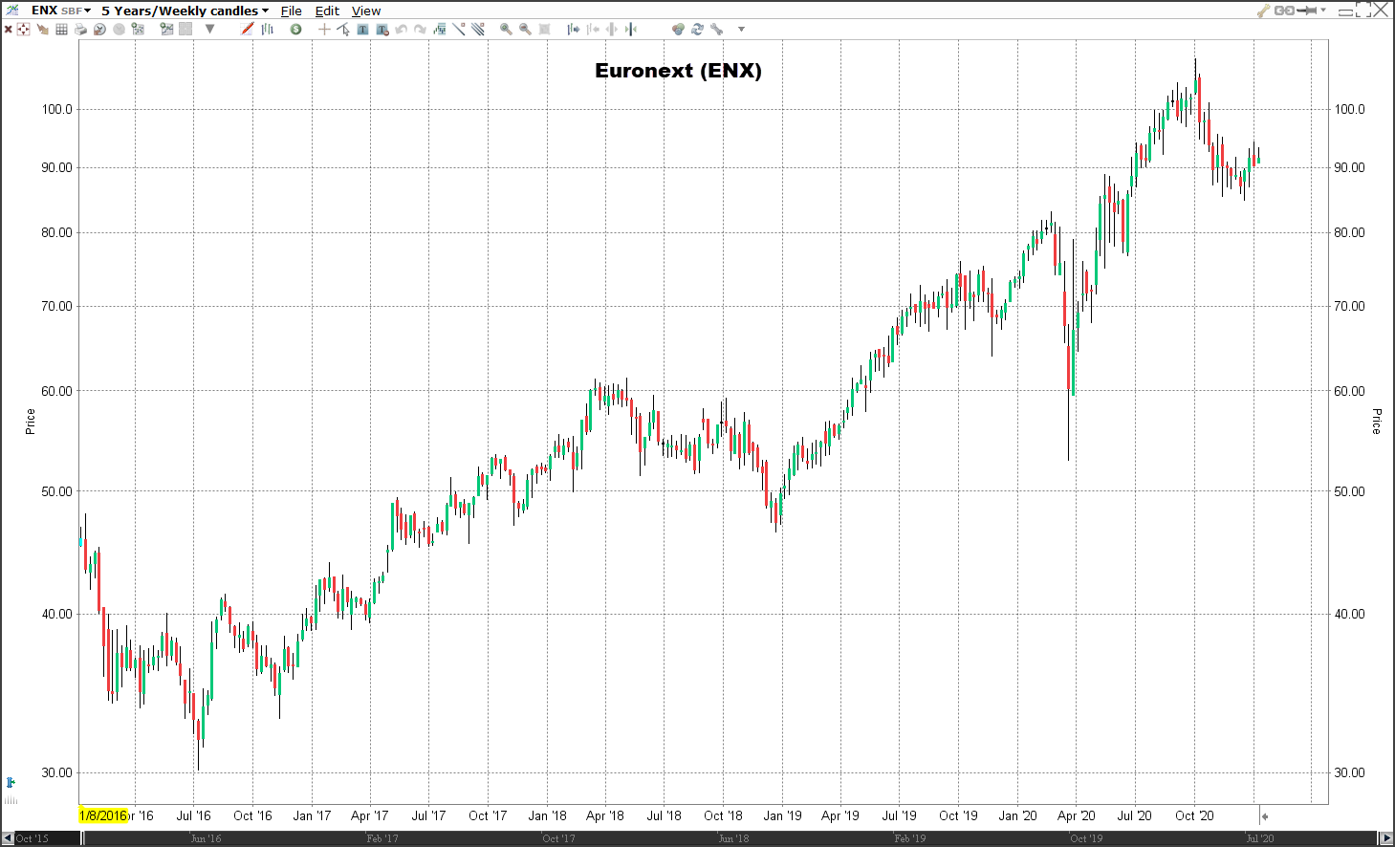Click the gray fit-to-window zoom icon
Viewport: 1395px width, 847px height.
tap(545, 30)
